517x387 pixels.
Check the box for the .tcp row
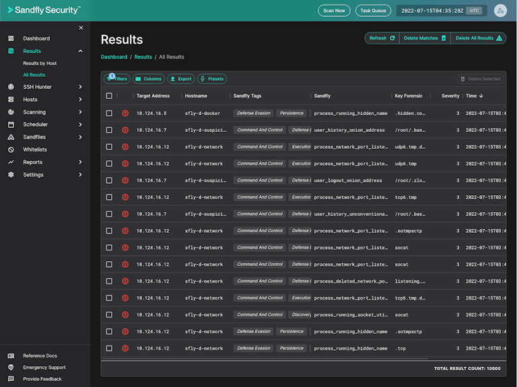[109, 348]
